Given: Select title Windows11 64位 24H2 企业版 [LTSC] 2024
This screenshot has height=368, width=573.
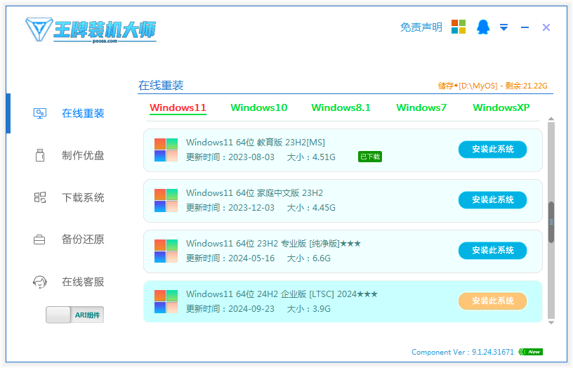Looking at the screenshot, I should coord(282,294).
